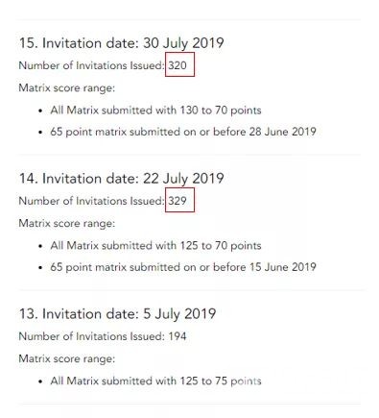Click 'All Matrix submitted with 130 to 70 points'
This screenshot has height=418, width=379.
pyautogui.click(x=155, y=111)
